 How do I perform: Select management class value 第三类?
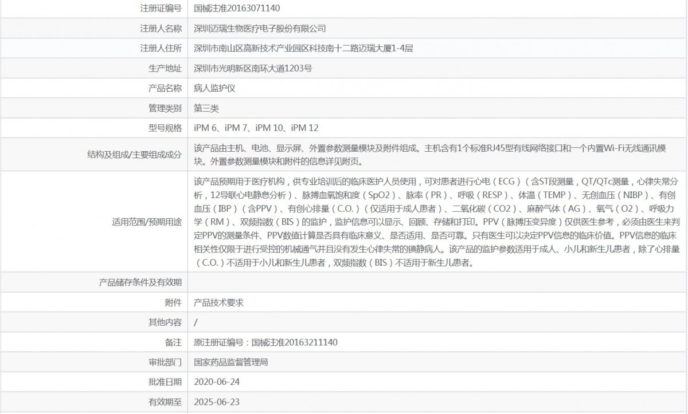point(206,108)
